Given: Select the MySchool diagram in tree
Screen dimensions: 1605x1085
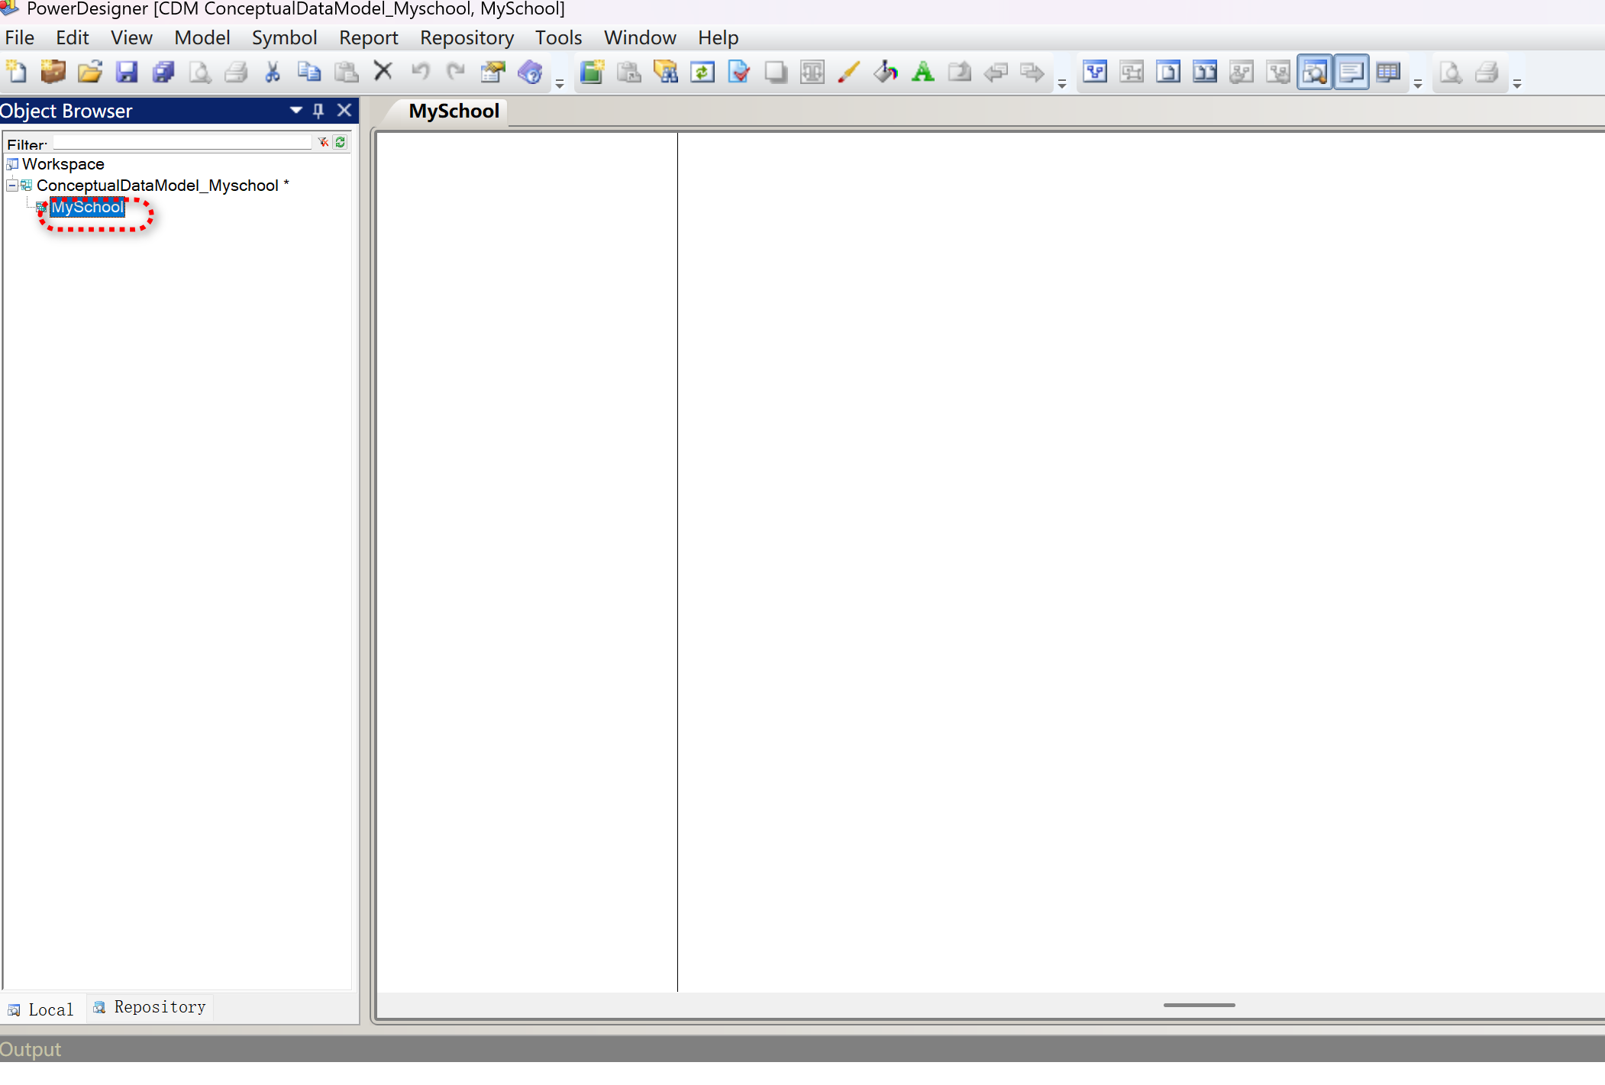Looking at the screenshot, I should tap(87, 207).
